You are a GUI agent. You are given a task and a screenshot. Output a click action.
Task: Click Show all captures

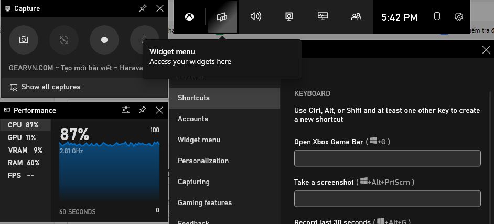pos(51,87)
